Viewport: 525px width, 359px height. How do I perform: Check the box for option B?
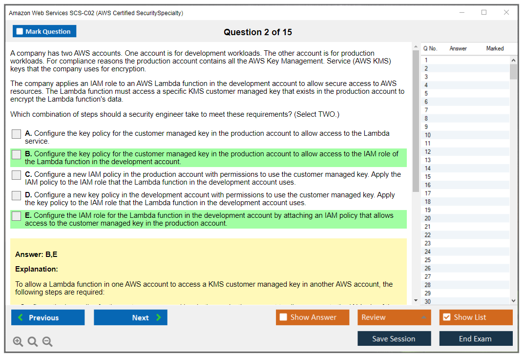pyautogui.click(x=17, y=154)
